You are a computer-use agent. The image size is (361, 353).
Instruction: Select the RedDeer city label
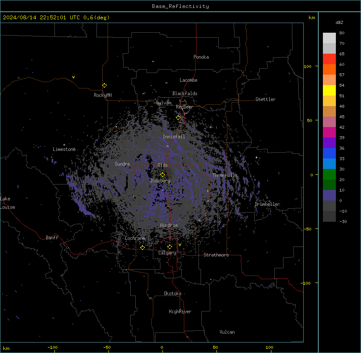point(184,107)
